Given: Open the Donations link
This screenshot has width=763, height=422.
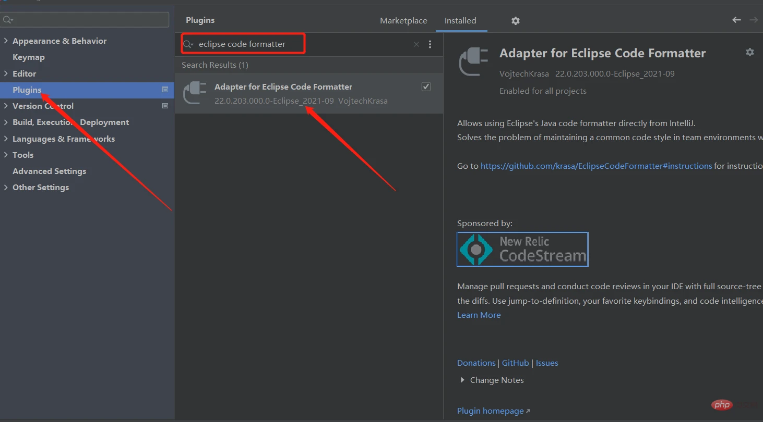Looking at the screenshot, I should click(476, 363).
